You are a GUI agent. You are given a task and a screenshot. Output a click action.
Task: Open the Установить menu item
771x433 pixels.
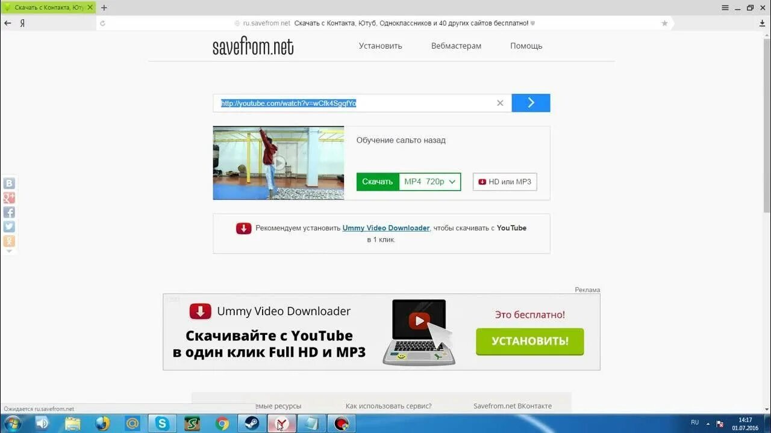381,46
